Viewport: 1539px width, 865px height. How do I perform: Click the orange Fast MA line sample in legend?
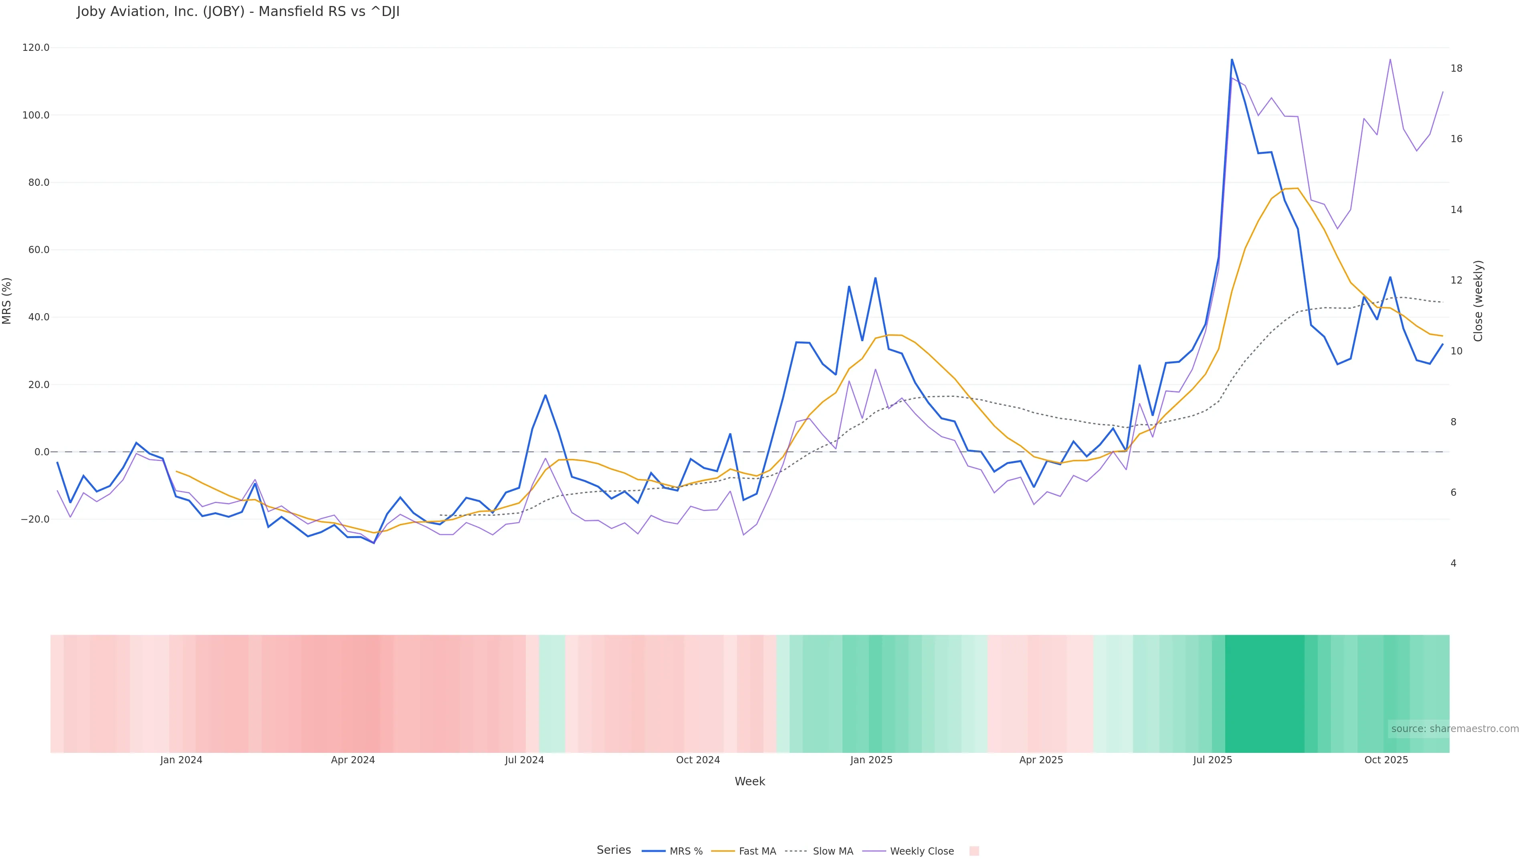click(723, 851)
